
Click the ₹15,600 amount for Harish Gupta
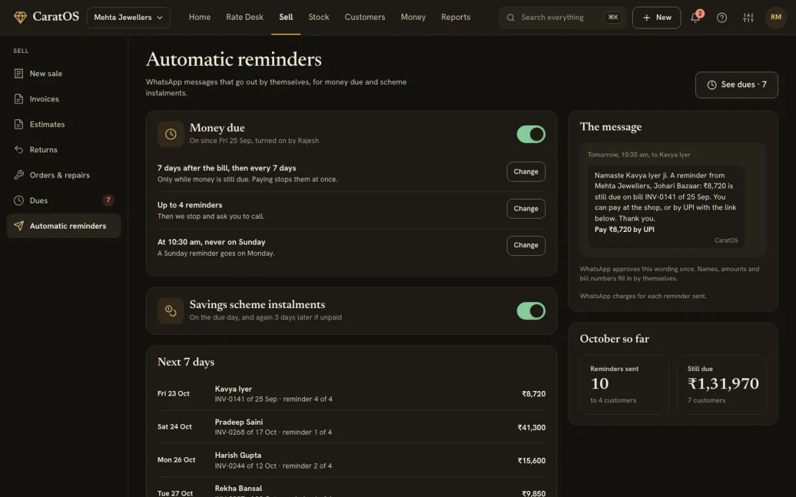pos(531,461)
